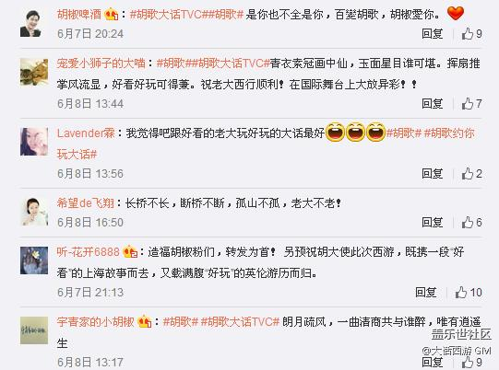This screenshot has height=370, width=499.
Task: Visit the username link 听-花开6888
Action: pyautogui.click(x=89, y=252)
